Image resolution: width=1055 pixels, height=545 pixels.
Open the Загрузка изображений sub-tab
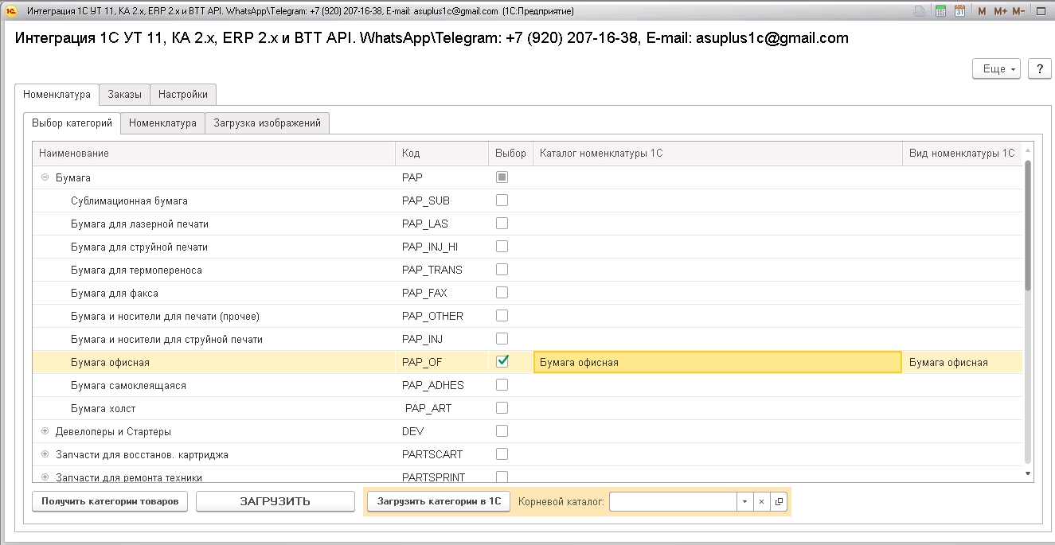268,123
